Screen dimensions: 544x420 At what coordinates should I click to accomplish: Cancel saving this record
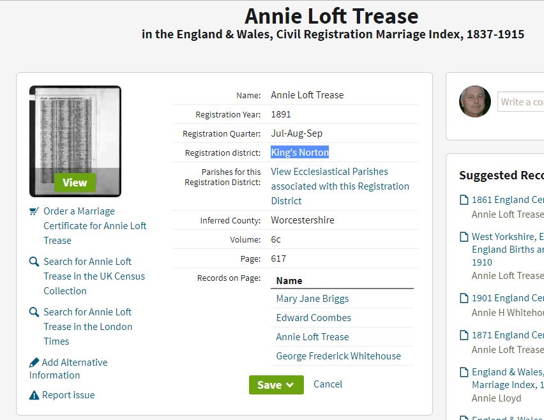[328, 384]
